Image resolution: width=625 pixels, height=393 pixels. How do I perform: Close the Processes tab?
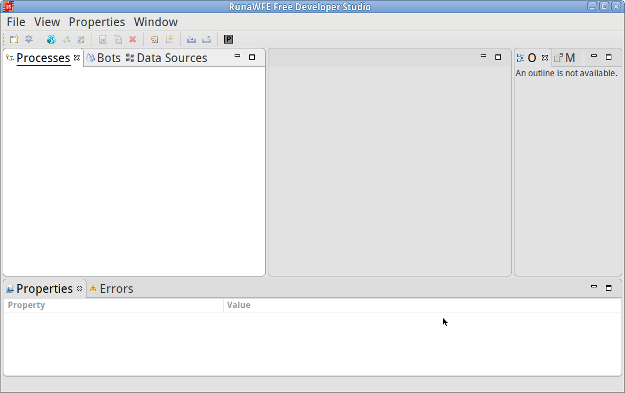(x=77, y=58)
